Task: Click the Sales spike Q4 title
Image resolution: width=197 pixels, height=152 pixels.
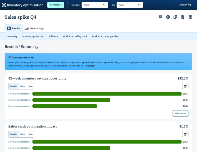Action: 20,17
